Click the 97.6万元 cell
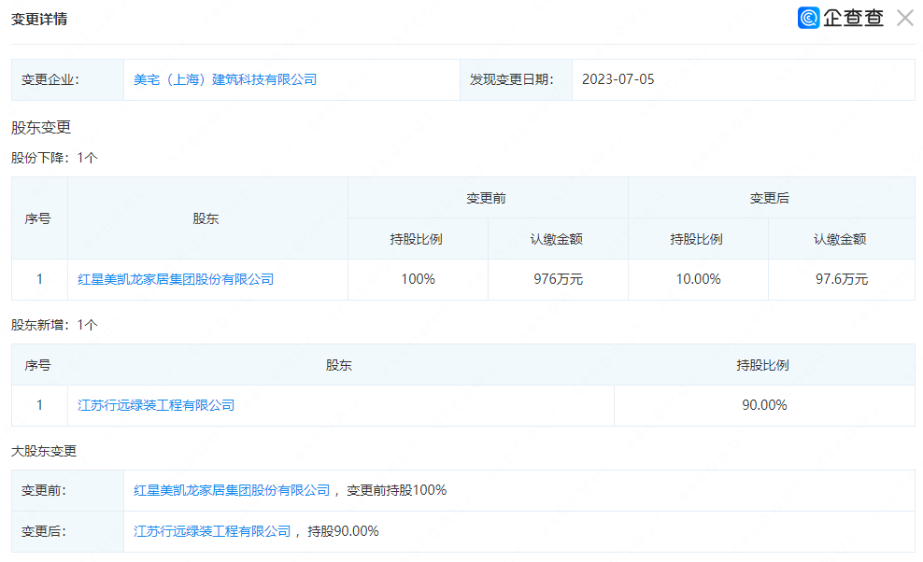Viewport: 923px width, 562px height. click(x=842, y=279)
